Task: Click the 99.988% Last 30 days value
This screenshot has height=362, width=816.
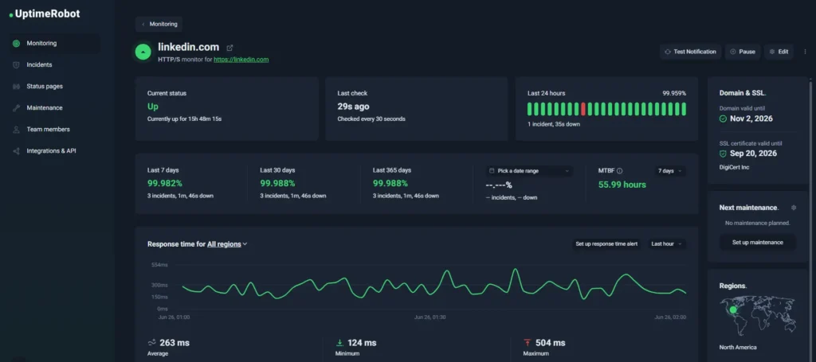Action: click(x=277, y=183)
